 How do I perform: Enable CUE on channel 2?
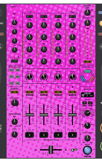coord(58,92)
